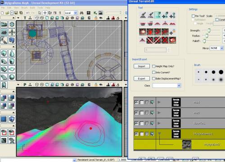Open the Local coordinate system dropdown

(x=71, y=13)
